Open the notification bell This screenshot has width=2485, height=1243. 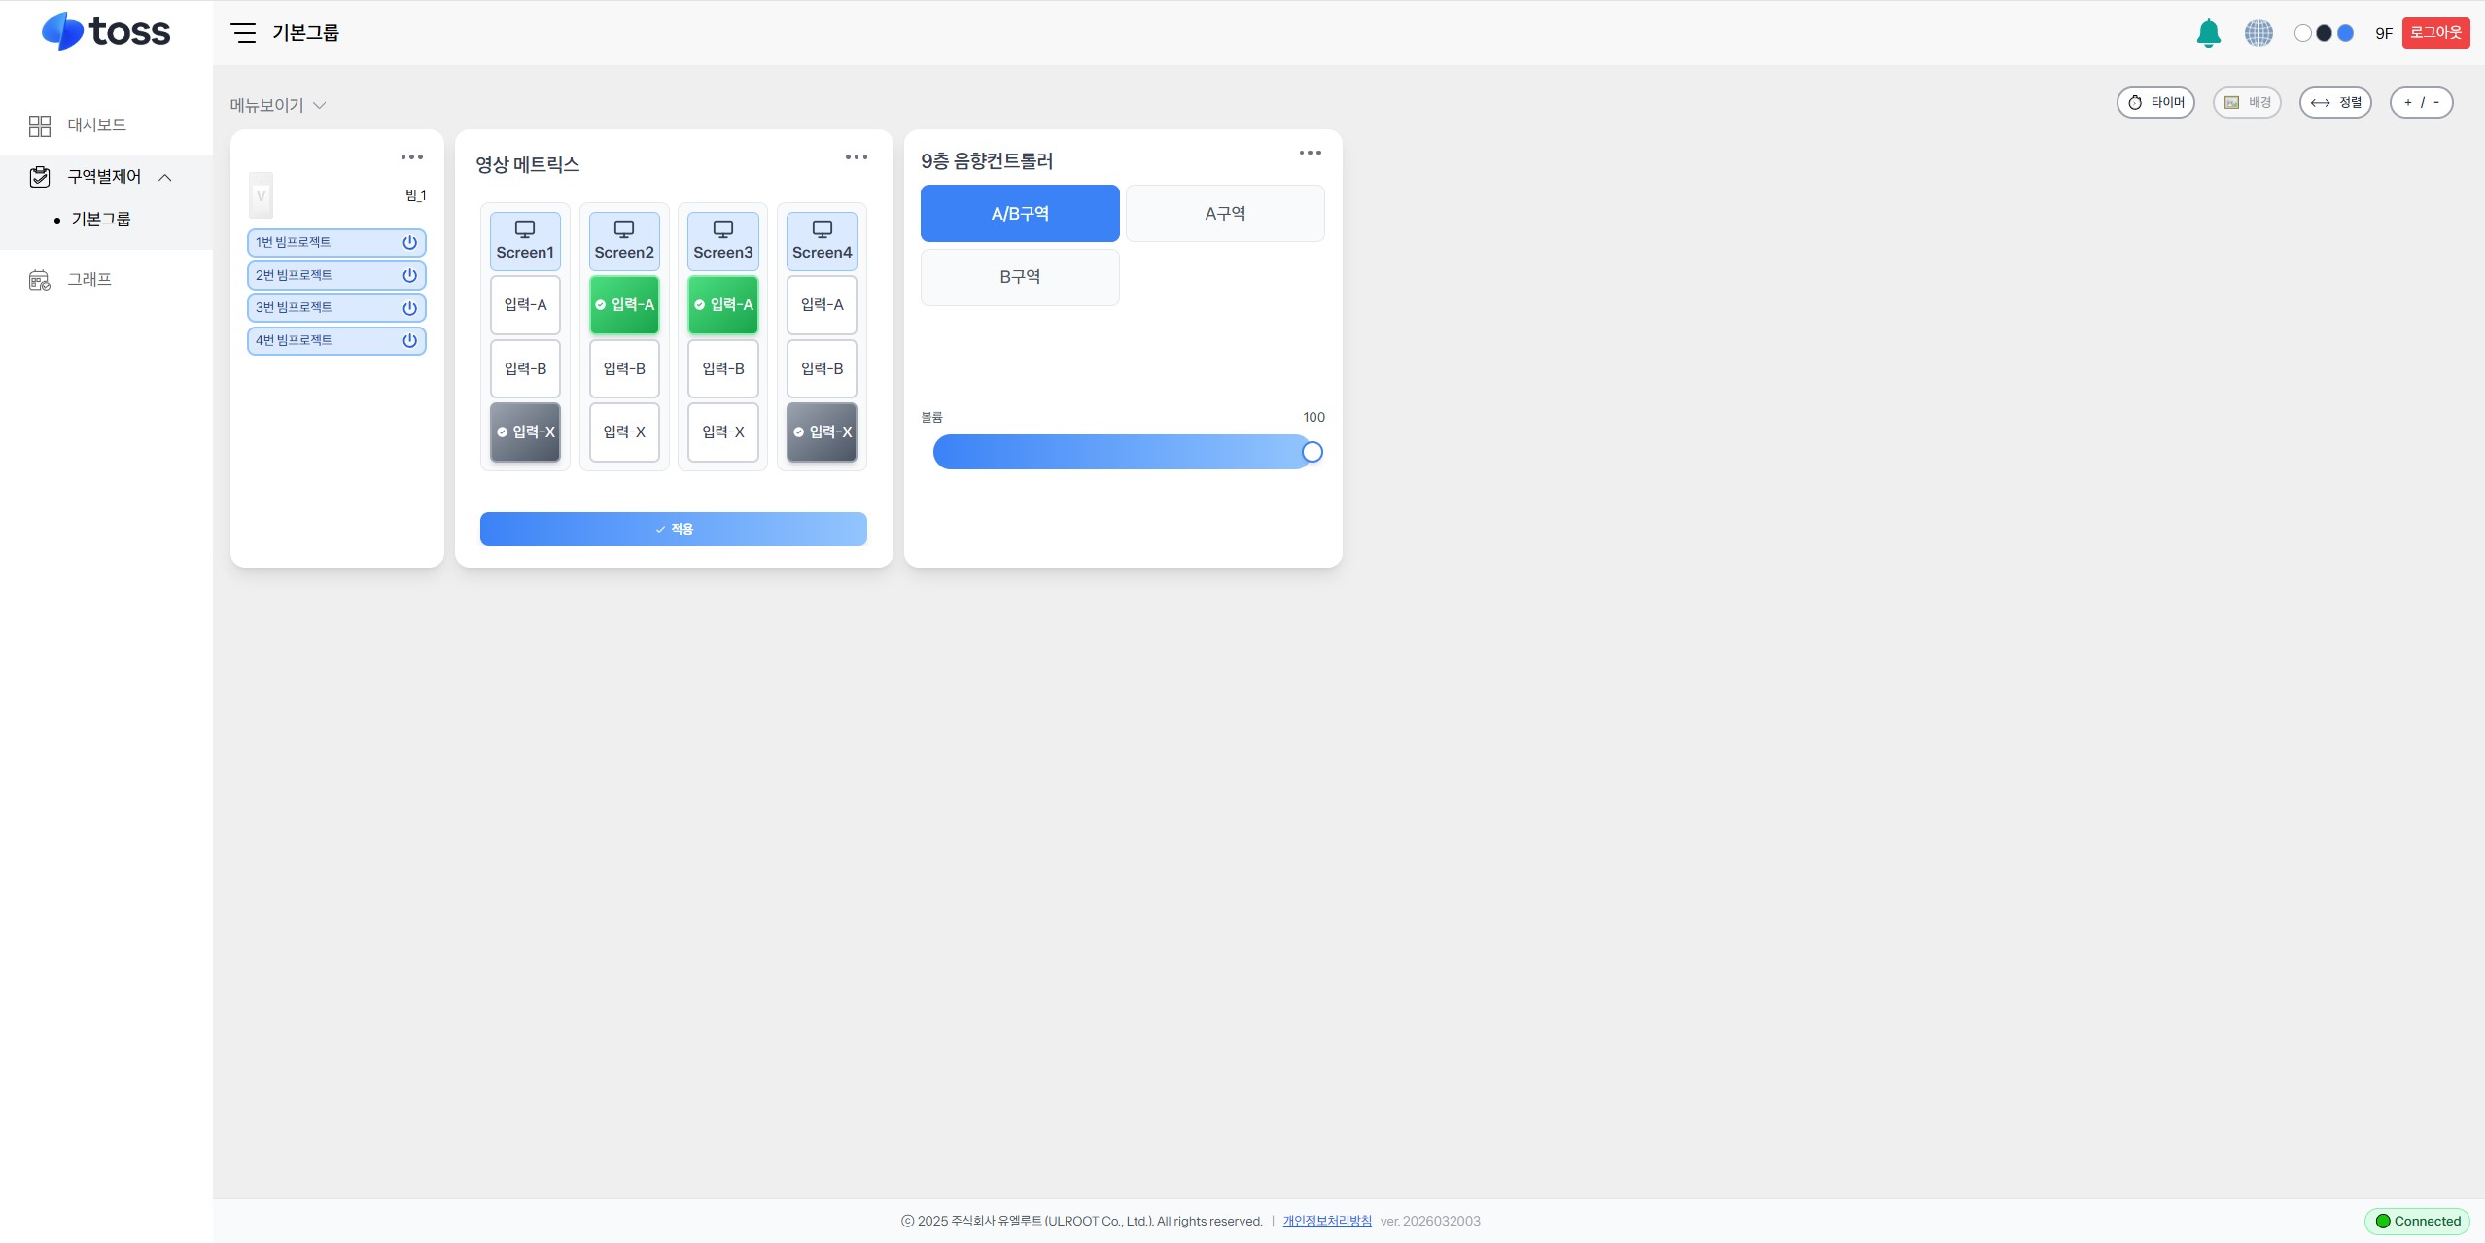coord(2208,33)
